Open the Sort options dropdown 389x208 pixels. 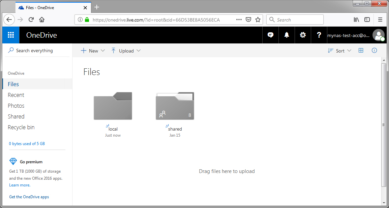339,50
